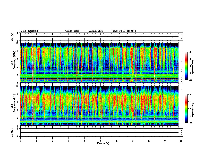Image resolution: width=204 pixels, height=158 pixels.
Task: Click time-axis tick label "7"
Action: click(133, 141)
